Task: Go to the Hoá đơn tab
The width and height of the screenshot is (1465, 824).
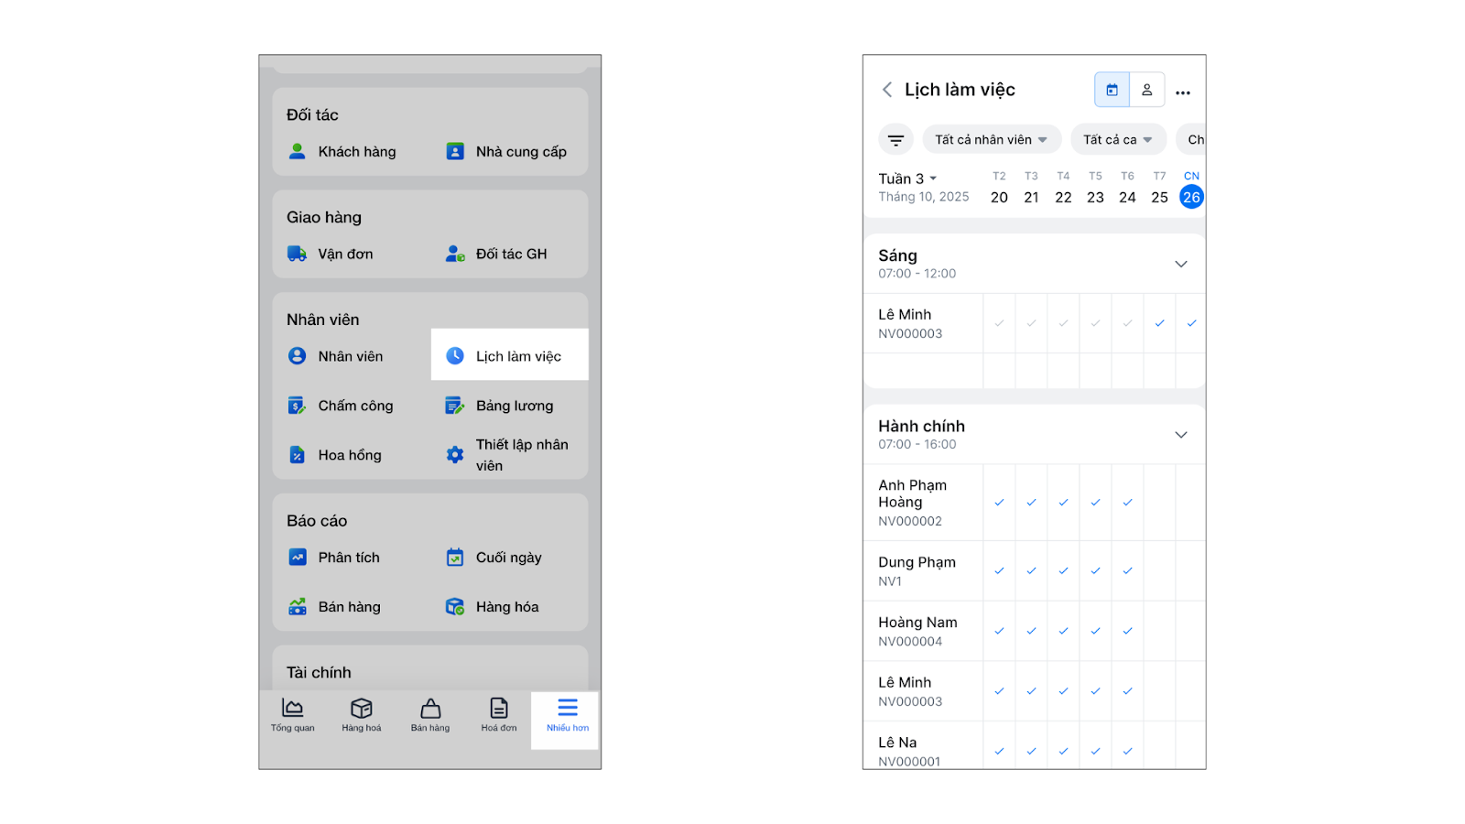Action: [x=499, y=715]
